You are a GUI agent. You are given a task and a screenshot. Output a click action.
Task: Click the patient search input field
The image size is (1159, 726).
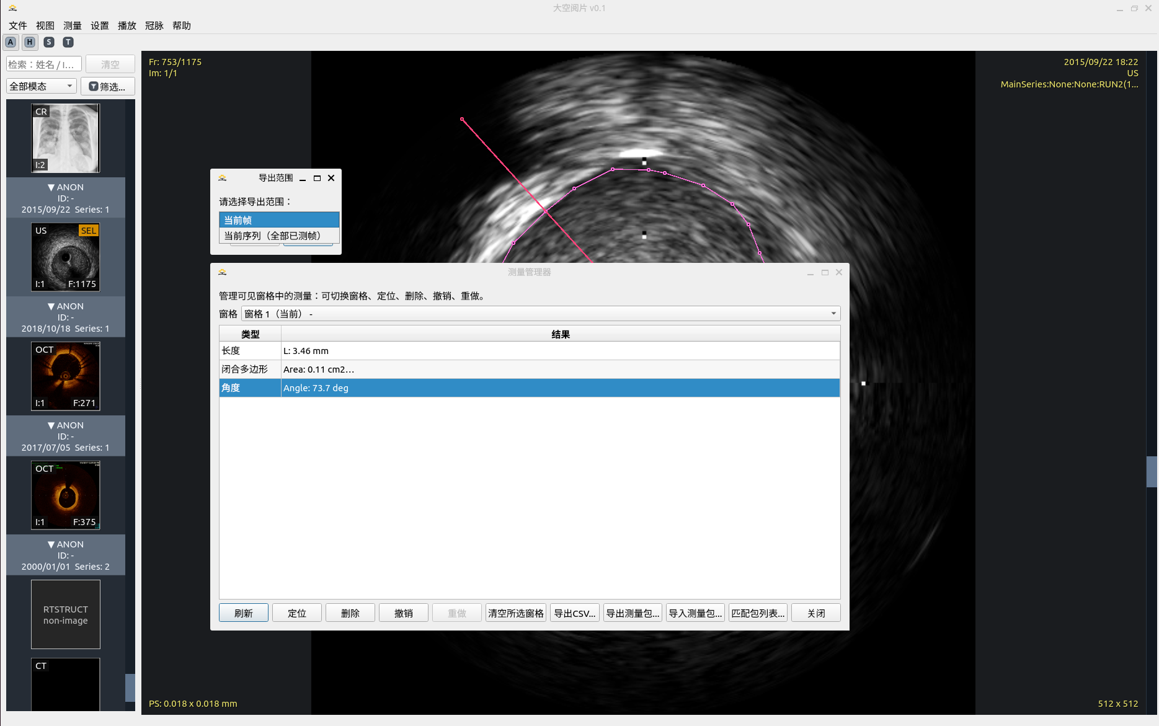click(x=43, y=64)
